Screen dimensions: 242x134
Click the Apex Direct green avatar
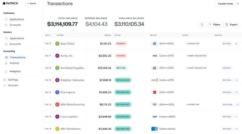point(57,44)
